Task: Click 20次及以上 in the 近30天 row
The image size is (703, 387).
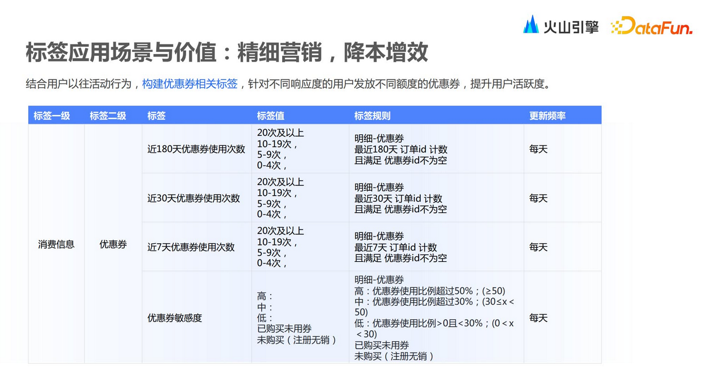Action: click(x=280, y=182)
